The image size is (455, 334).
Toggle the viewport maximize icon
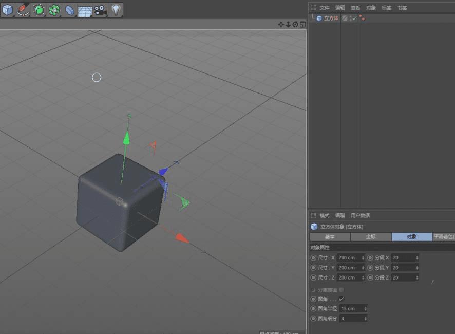[x=302, y=24]
